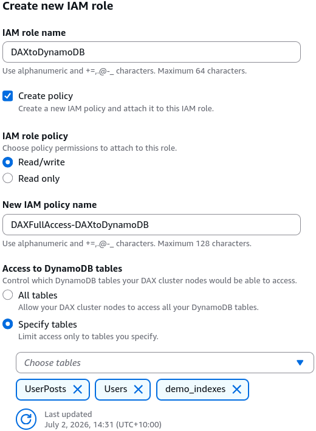This screenshot has width=316, height=431.
Task: Click the blue dropdown arrow for tables
Action: [300, 362]
